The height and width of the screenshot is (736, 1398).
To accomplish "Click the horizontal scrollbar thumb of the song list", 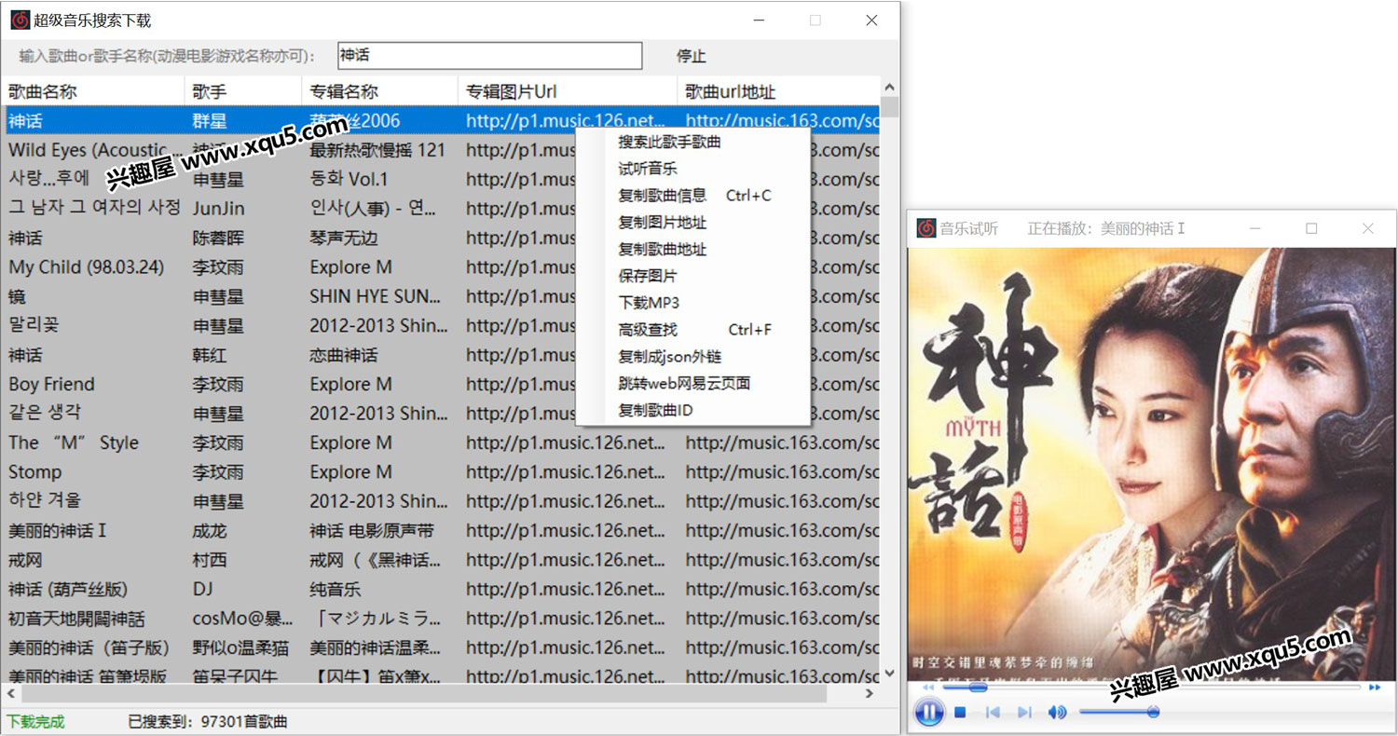I will tap(424, 694).
